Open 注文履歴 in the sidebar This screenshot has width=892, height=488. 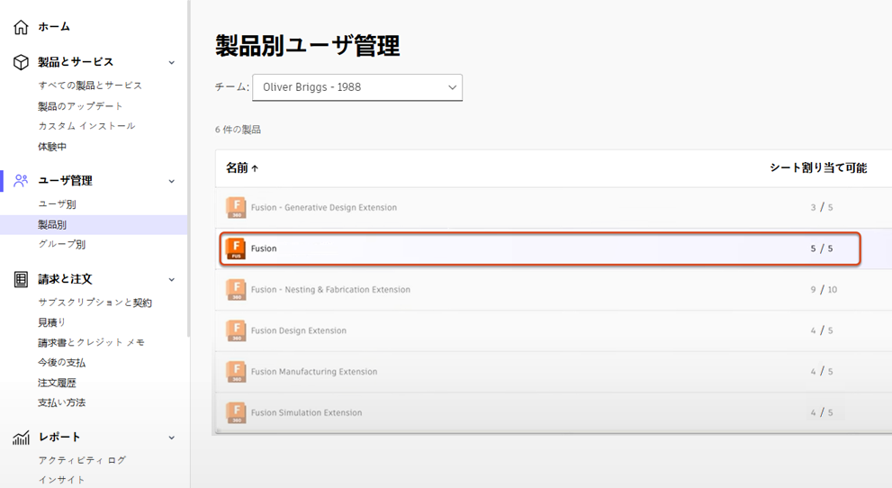pyautogui.click(x=57, y=383)
